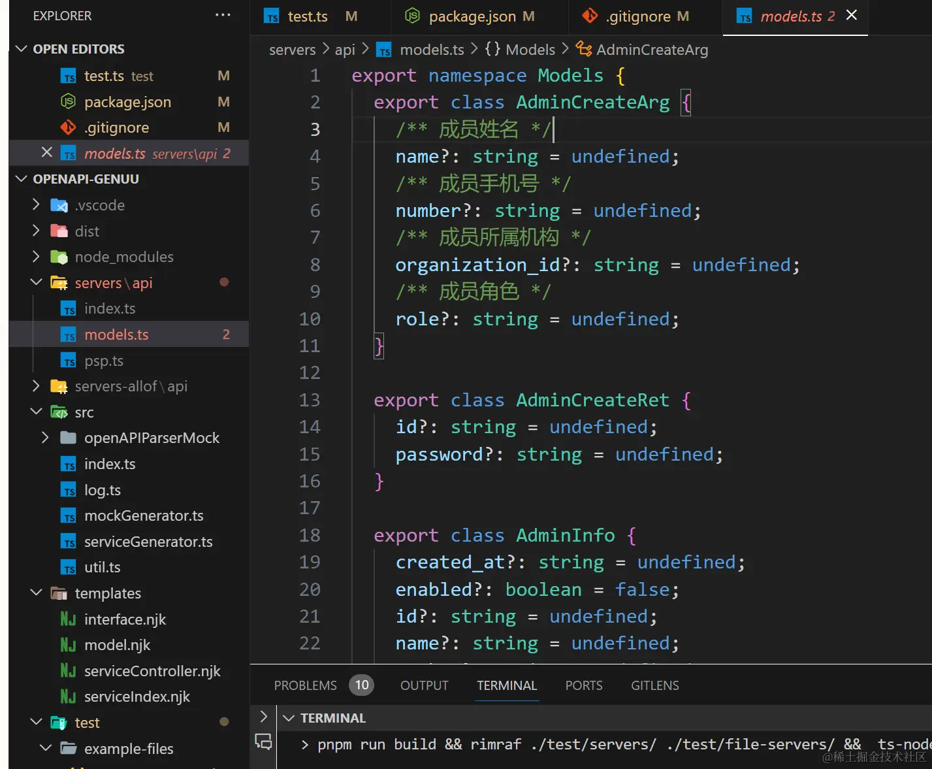This screenshot has height=769, width=932.
Task: Place cursor on the AdminInfo class name
Action: click(x=566, y=535)
